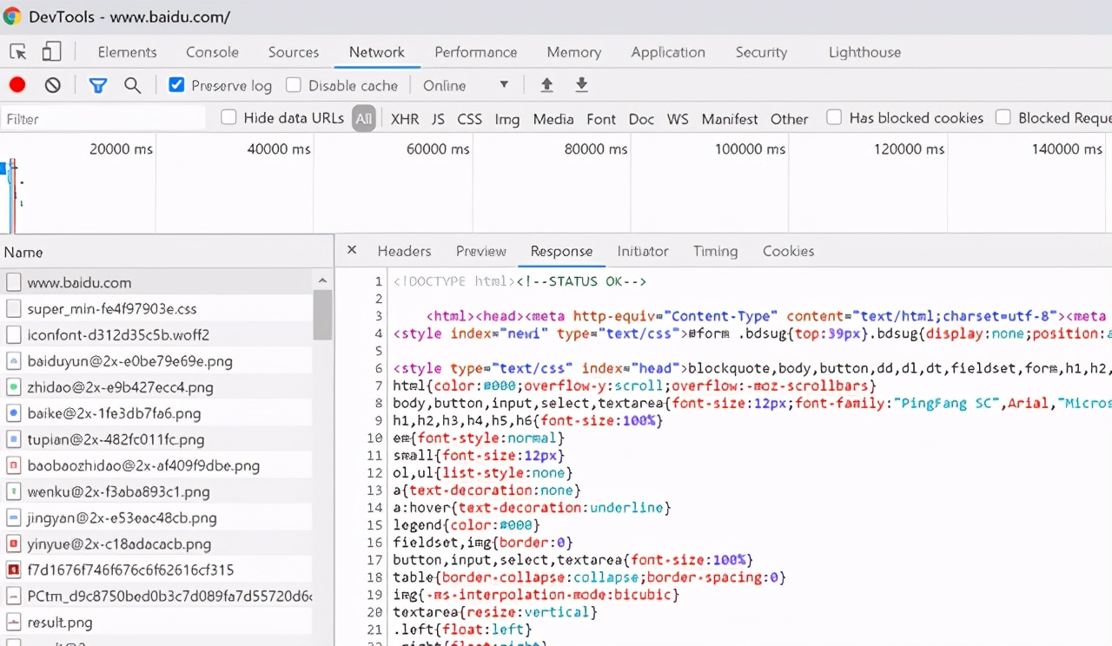Stop recording network log red button

(17, 85)
